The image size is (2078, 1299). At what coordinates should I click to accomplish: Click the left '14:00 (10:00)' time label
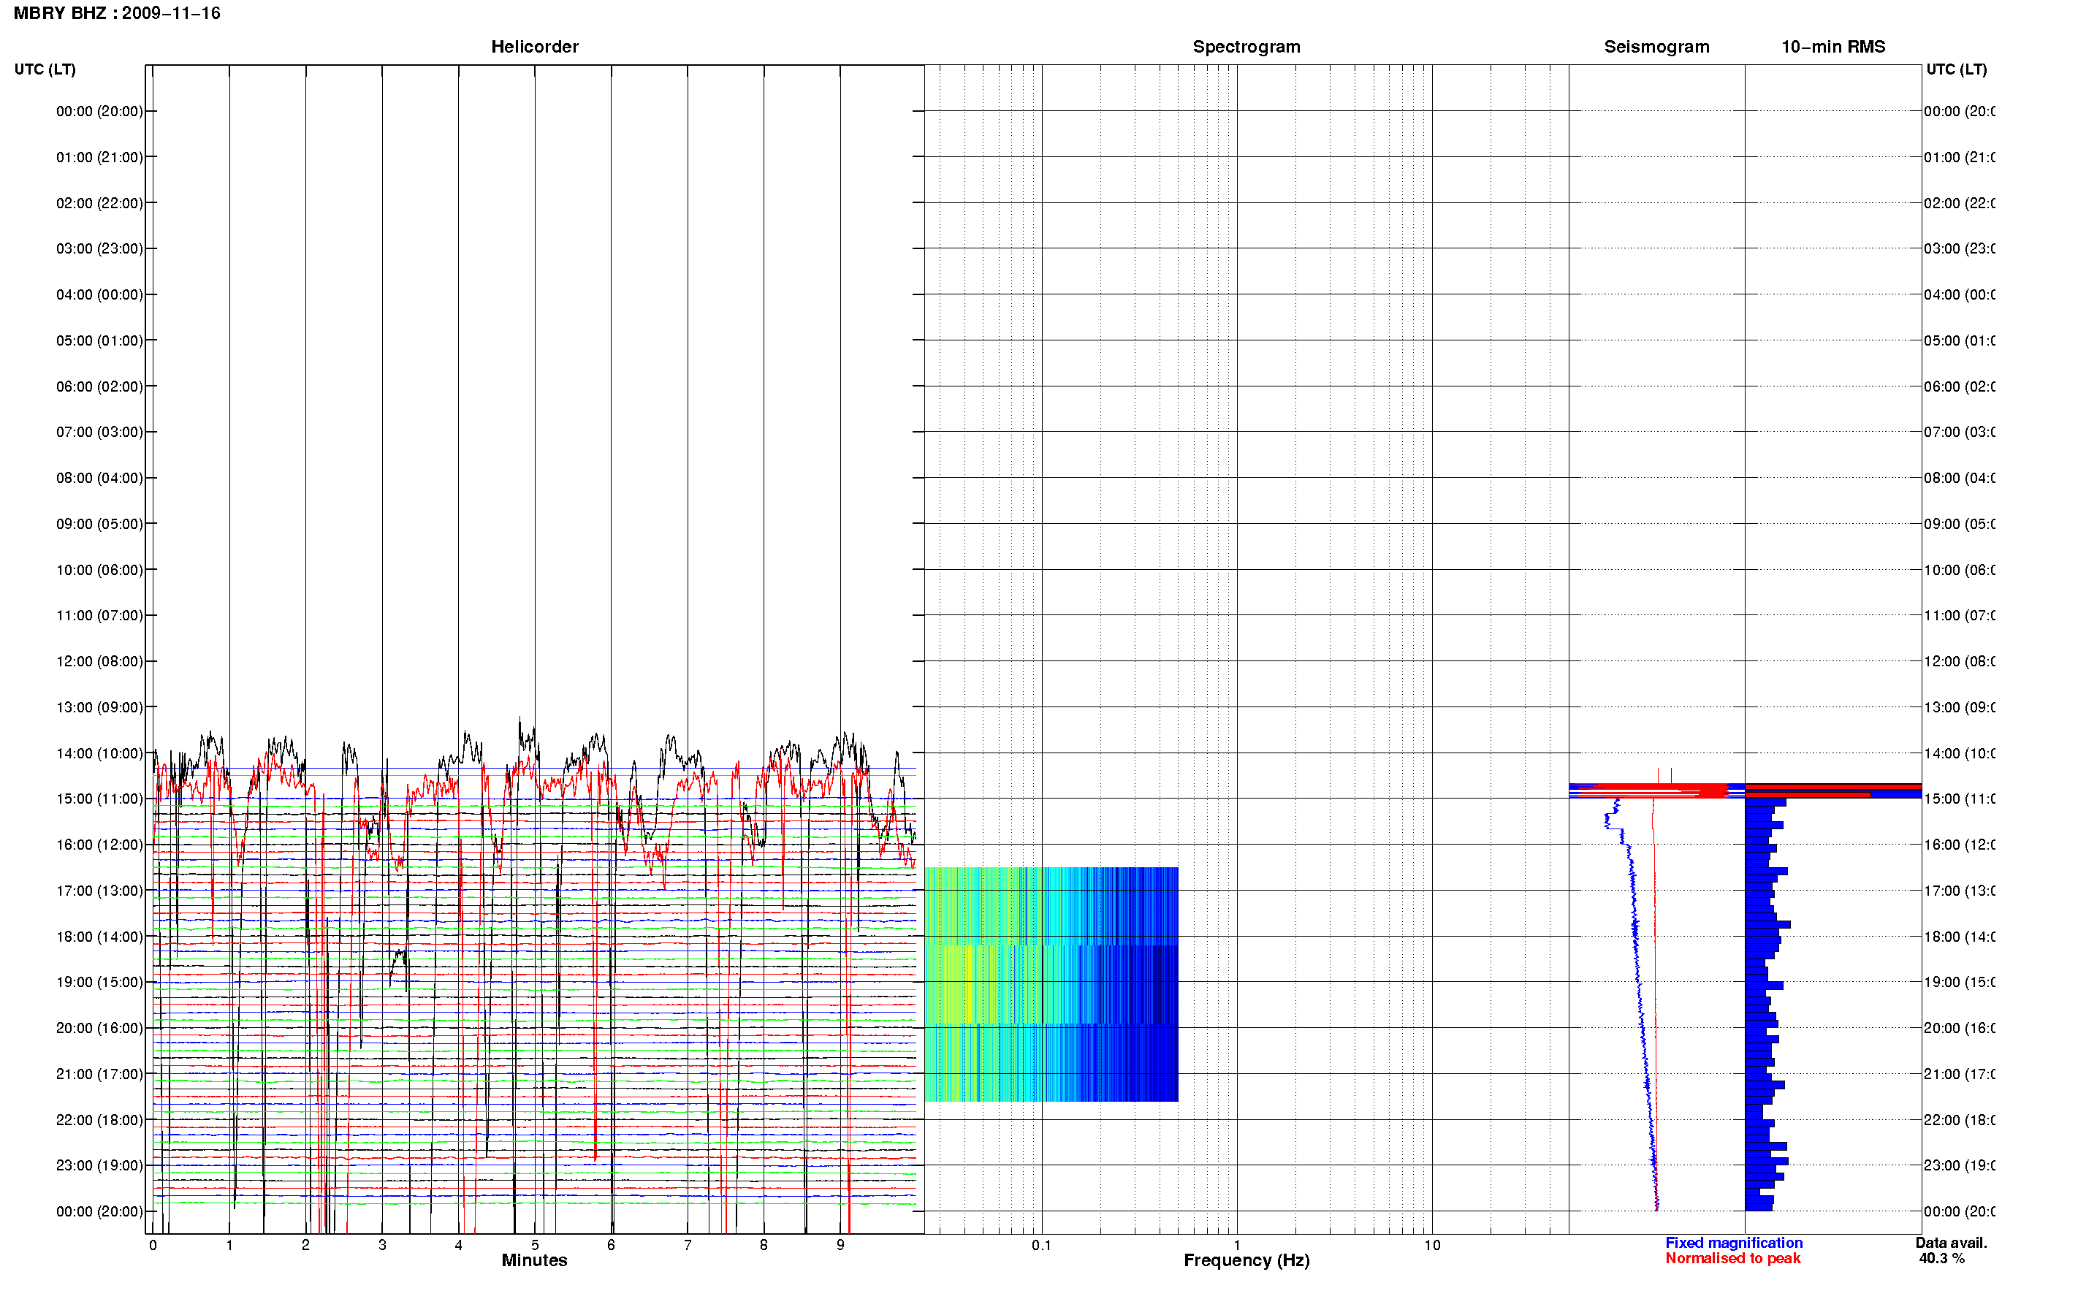coord(99,753)
